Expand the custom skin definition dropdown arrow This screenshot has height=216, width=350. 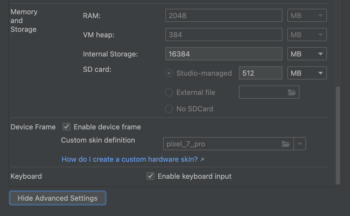click(300, 144)
